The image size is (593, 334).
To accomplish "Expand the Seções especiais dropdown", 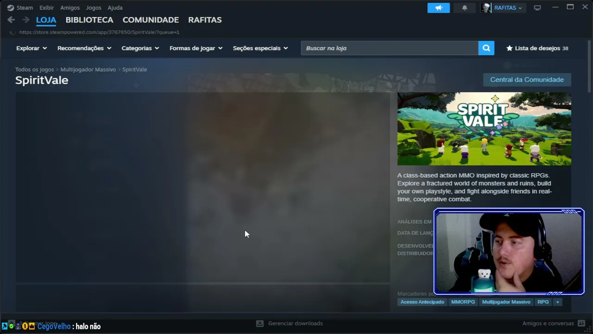I will pos(260,48).
